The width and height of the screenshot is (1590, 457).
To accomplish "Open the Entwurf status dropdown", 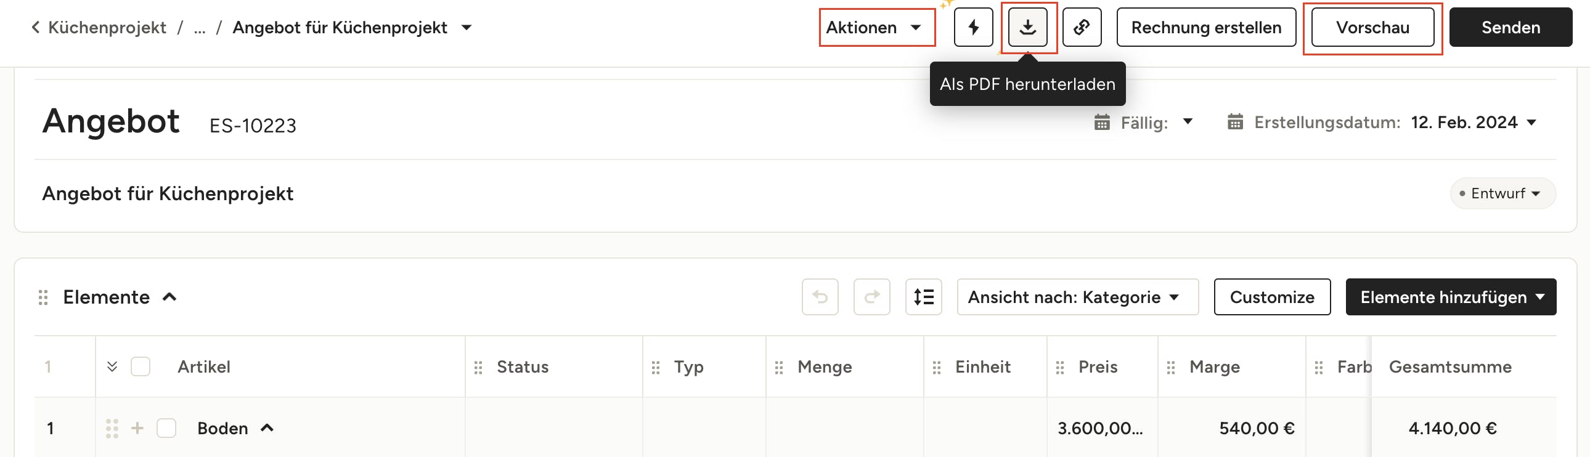I will [x=1502, y=193].
